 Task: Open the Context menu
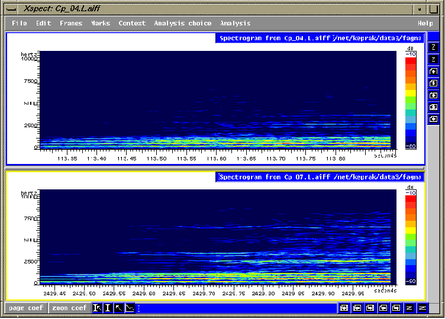[132, 23]
